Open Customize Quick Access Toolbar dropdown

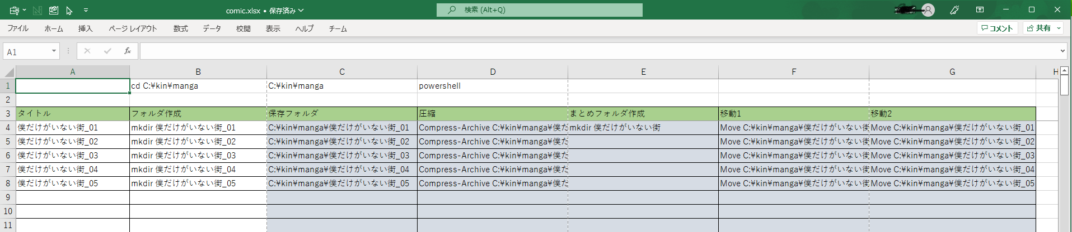point(86,10)
